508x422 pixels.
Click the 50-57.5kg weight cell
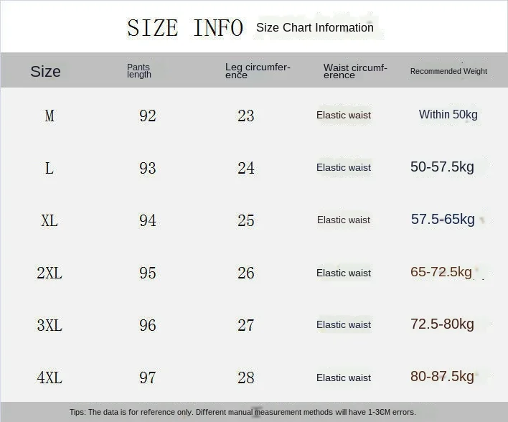coord(442,167)
